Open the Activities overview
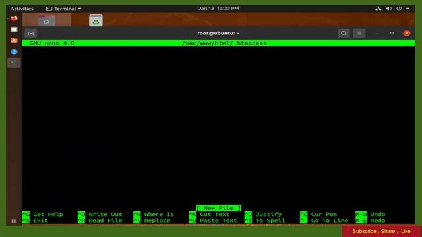422x237 pixels. point(22,9)
